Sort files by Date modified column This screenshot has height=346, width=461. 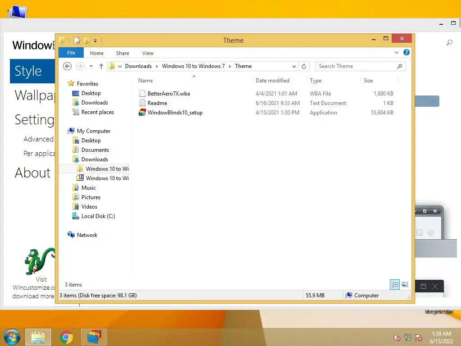[x=272, y=81]
